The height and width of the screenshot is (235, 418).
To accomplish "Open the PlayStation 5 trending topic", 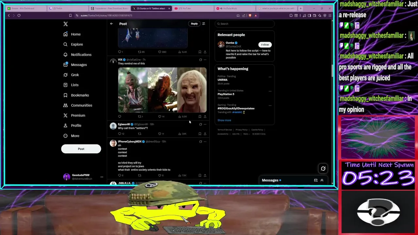I will click(x=226, y=94).
